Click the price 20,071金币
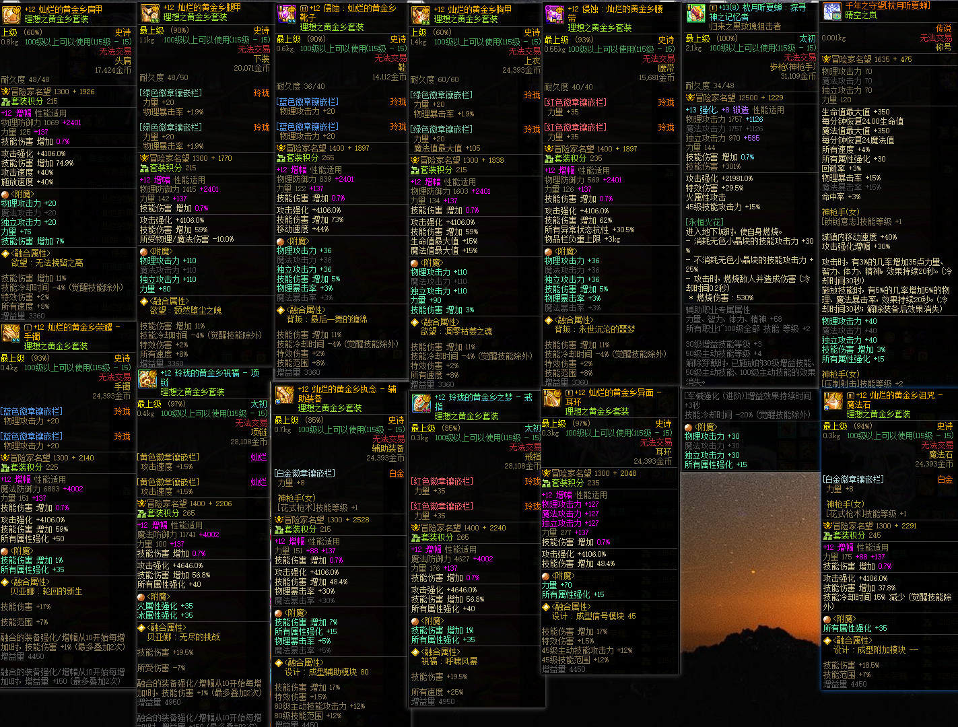The height and width of the screenshot is (727, 958). pos(252,69)
